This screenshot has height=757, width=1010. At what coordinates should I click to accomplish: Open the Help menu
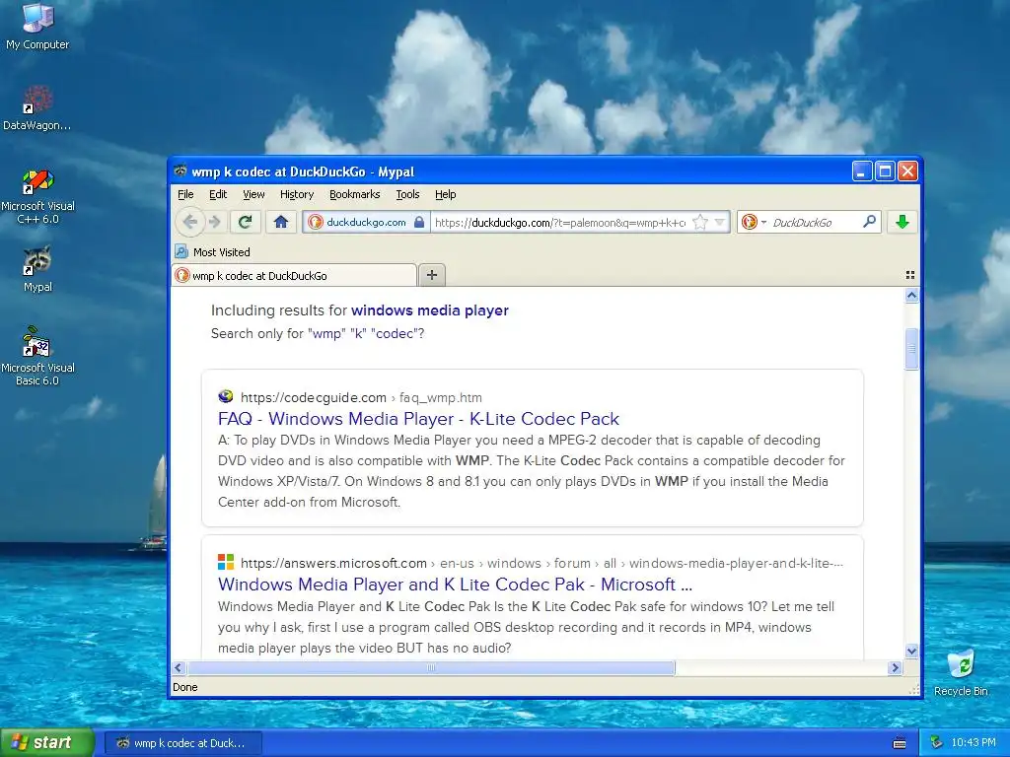point(445,194)
